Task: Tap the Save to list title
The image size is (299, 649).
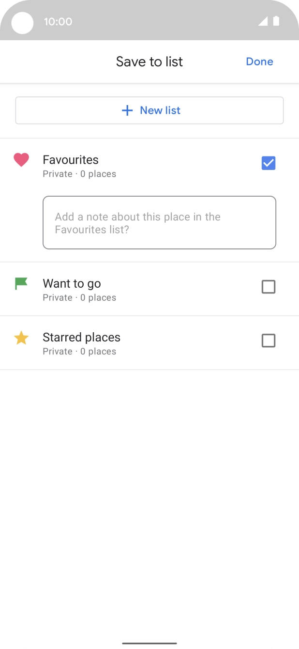Action: [x=149, y=62]
